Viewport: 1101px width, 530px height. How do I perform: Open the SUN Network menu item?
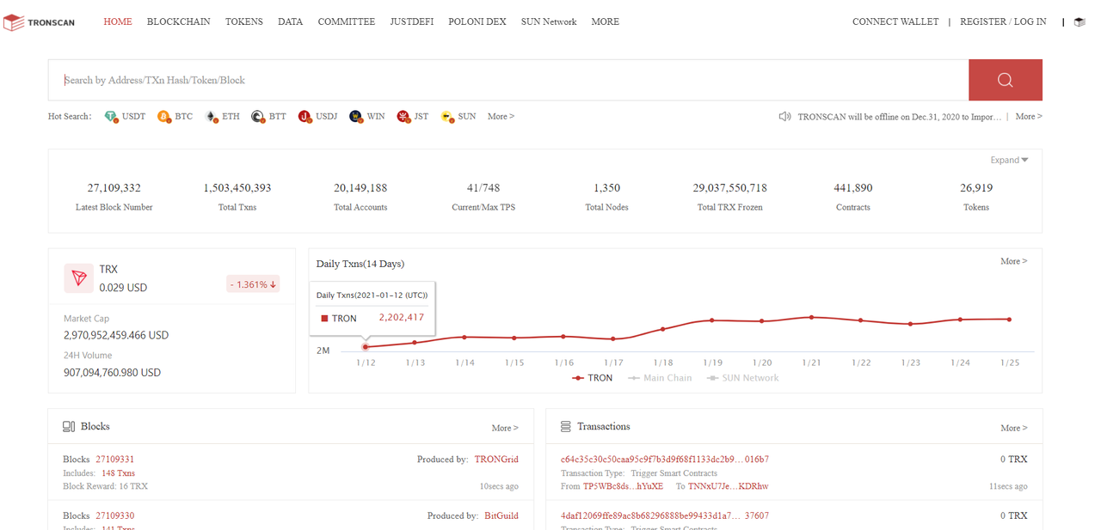[x=549, y=21]
